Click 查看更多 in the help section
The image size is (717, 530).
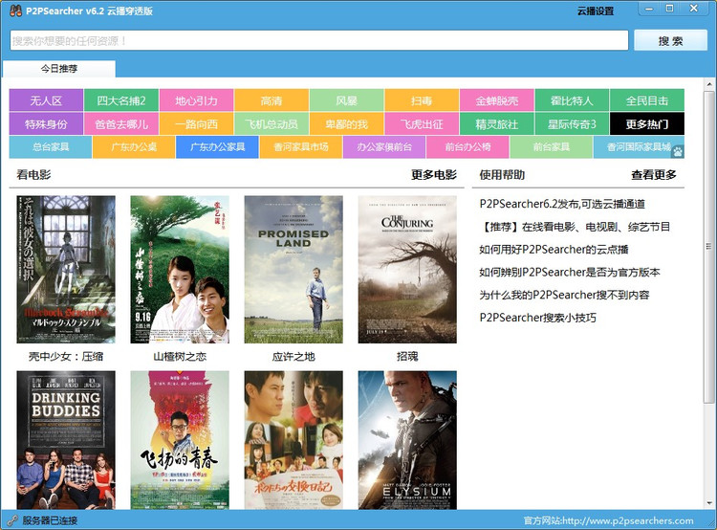point(654,174)
